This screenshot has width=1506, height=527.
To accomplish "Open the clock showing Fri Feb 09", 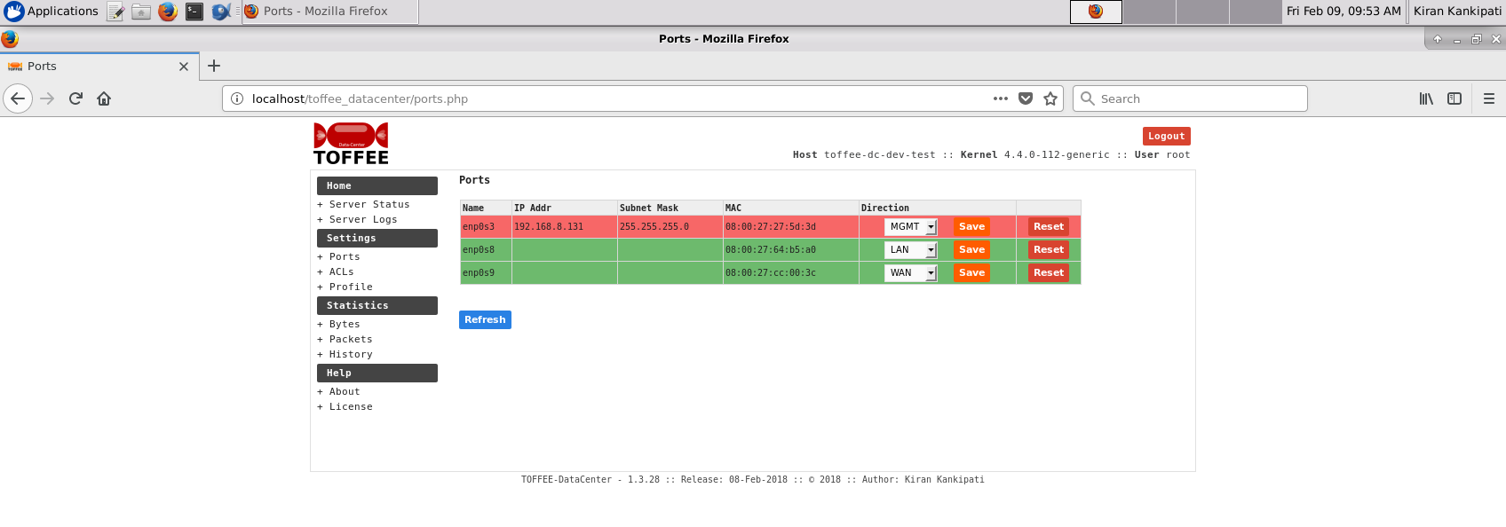I will click(1344, 12).
